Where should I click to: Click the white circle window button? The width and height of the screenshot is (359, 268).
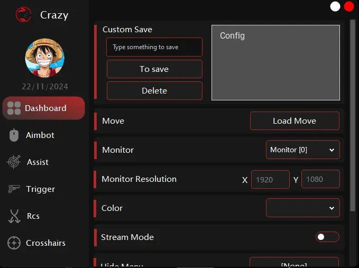click(x=335, y=6)
